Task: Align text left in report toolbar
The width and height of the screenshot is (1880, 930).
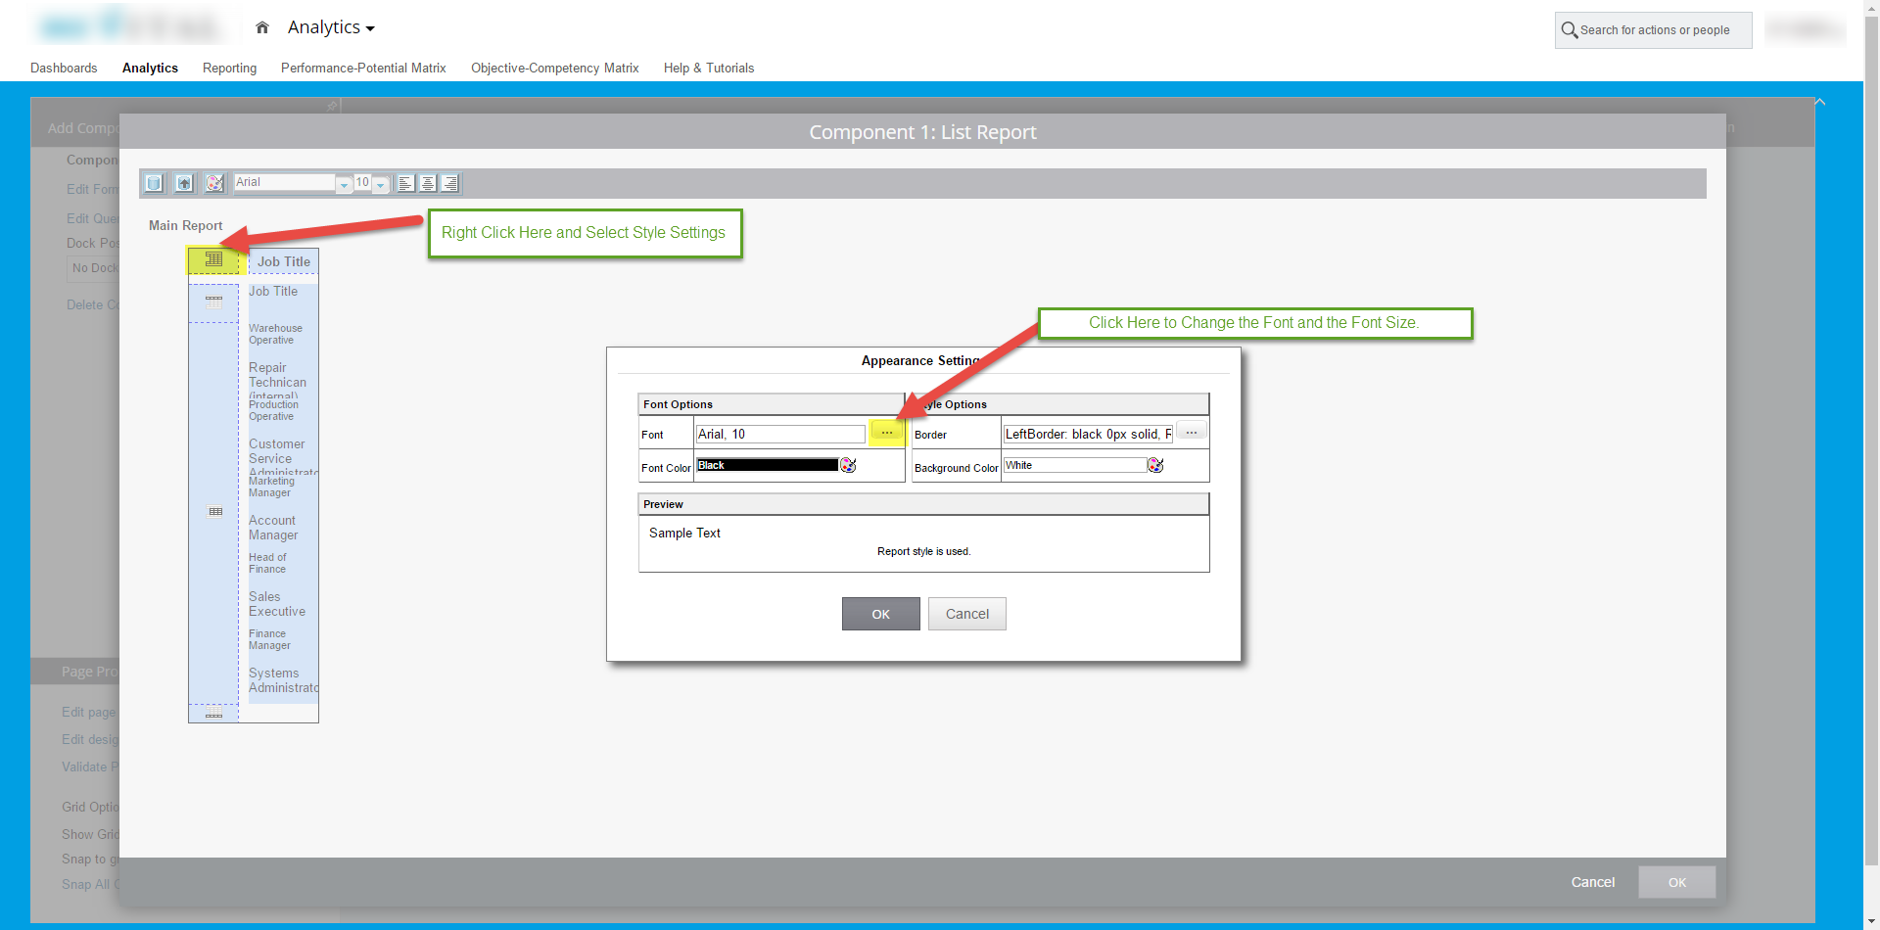Action: coord(405,183)
